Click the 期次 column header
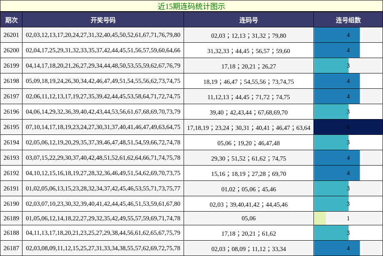Viewport: 383px width, 256px height. click(11, 20)
